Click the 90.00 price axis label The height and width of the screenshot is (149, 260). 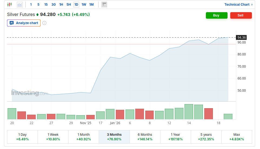(x=242, y=42)
